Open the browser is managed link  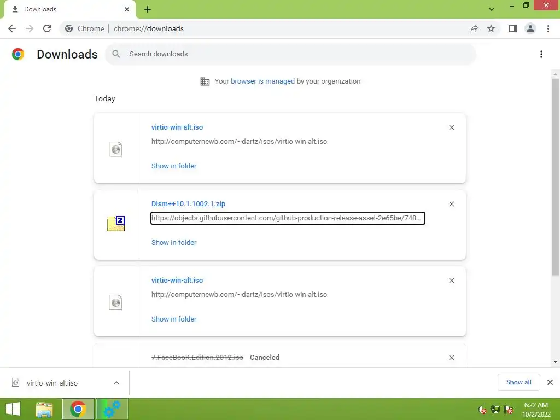pos(262,81)
